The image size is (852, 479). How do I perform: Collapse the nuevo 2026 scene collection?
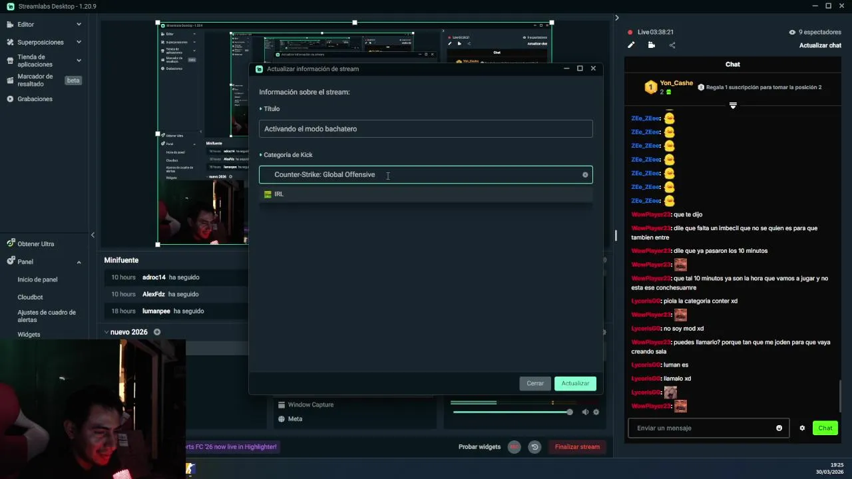point(106,332)
